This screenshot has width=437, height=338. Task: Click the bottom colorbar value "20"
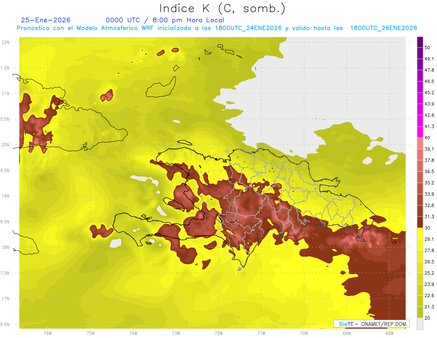[428, 318]
